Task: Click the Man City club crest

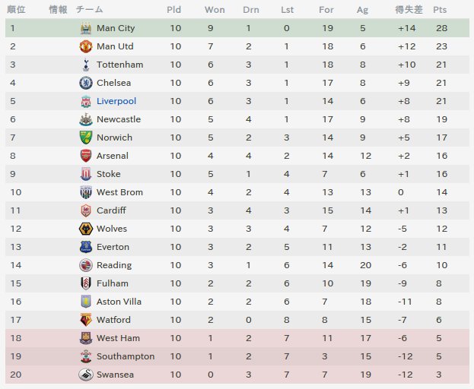Action: (x=86, y=28)
